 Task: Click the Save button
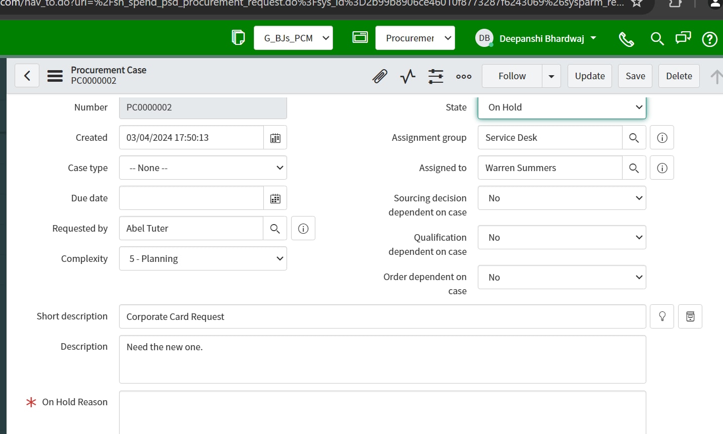tap(635, 76)
